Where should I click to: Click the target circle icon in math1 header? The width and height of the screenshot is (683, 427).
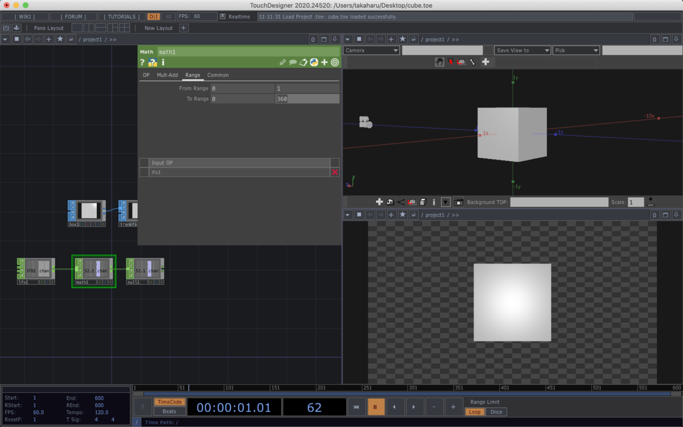coord(335,63)
